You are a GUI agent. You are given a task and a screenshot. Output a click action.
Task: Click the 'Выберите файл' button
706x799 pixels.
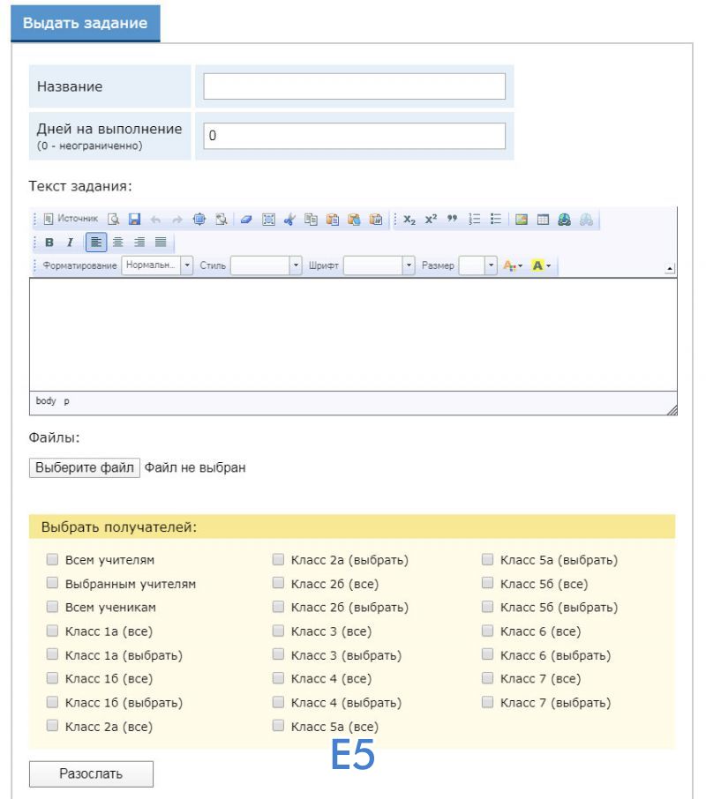[85, 467]
